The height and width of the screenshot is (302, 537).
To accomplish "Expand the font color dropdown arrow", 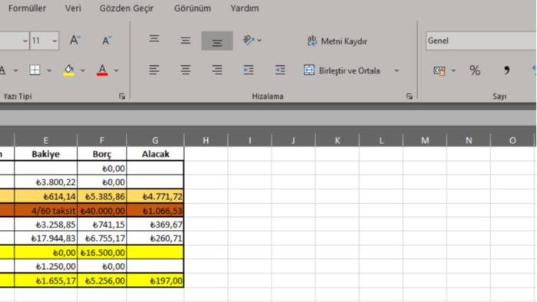I will tap(116, 71).
